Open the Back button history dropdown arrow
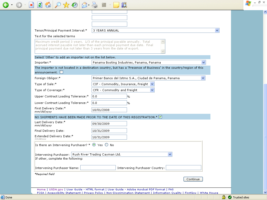This screenshot has height=200, width=267. 12,5
